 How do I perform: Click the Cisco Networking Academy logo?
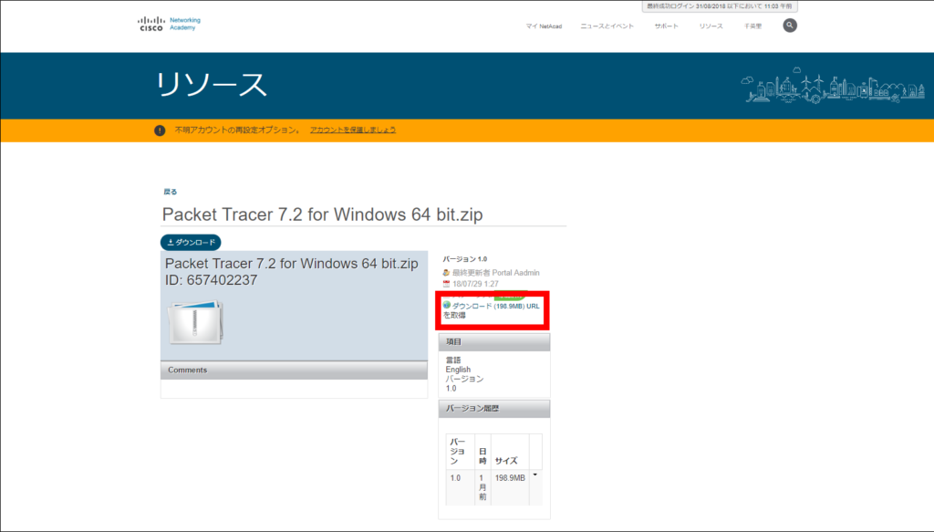click(169, 24)
